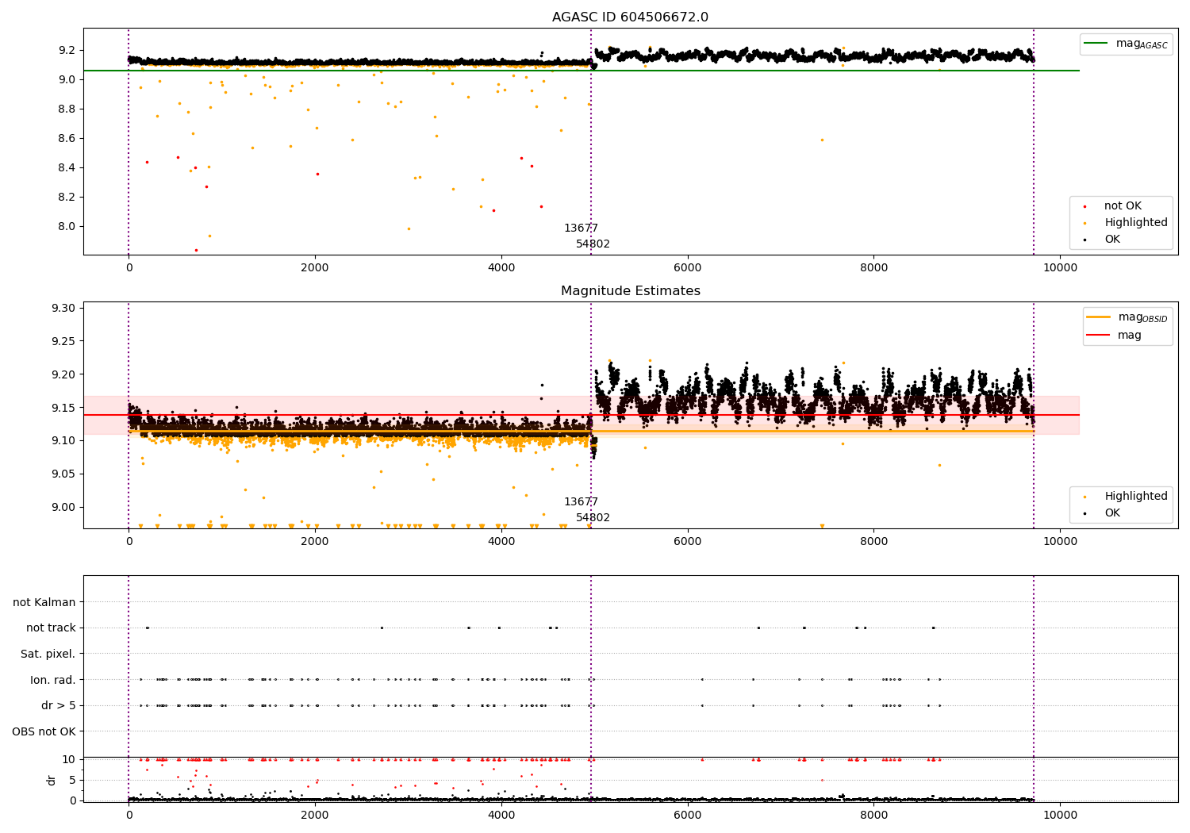Click the '10' tick on dr axis

tap(70, 759)
